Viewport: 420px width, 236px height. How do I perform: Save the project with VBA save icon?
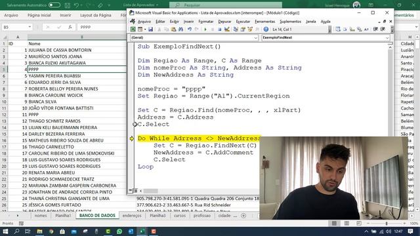pyautogui.click(x=150, y=29)
